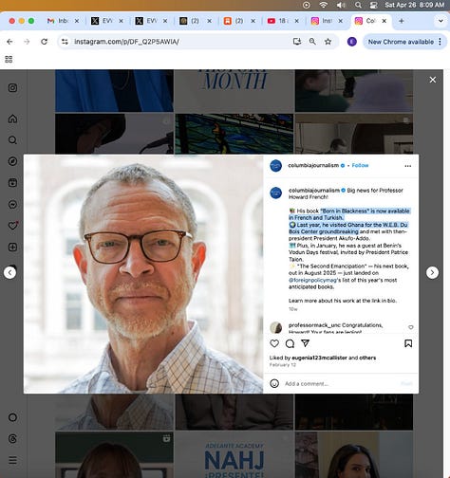The width and height of the screenshot is (450, 478).
Task: Open NAHJ post thumbnail in background grid
Action: point(234,454)
